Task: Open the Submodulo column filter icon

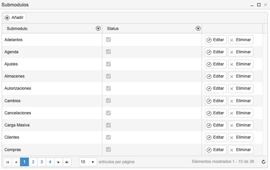Action: [x=98, y=28]
